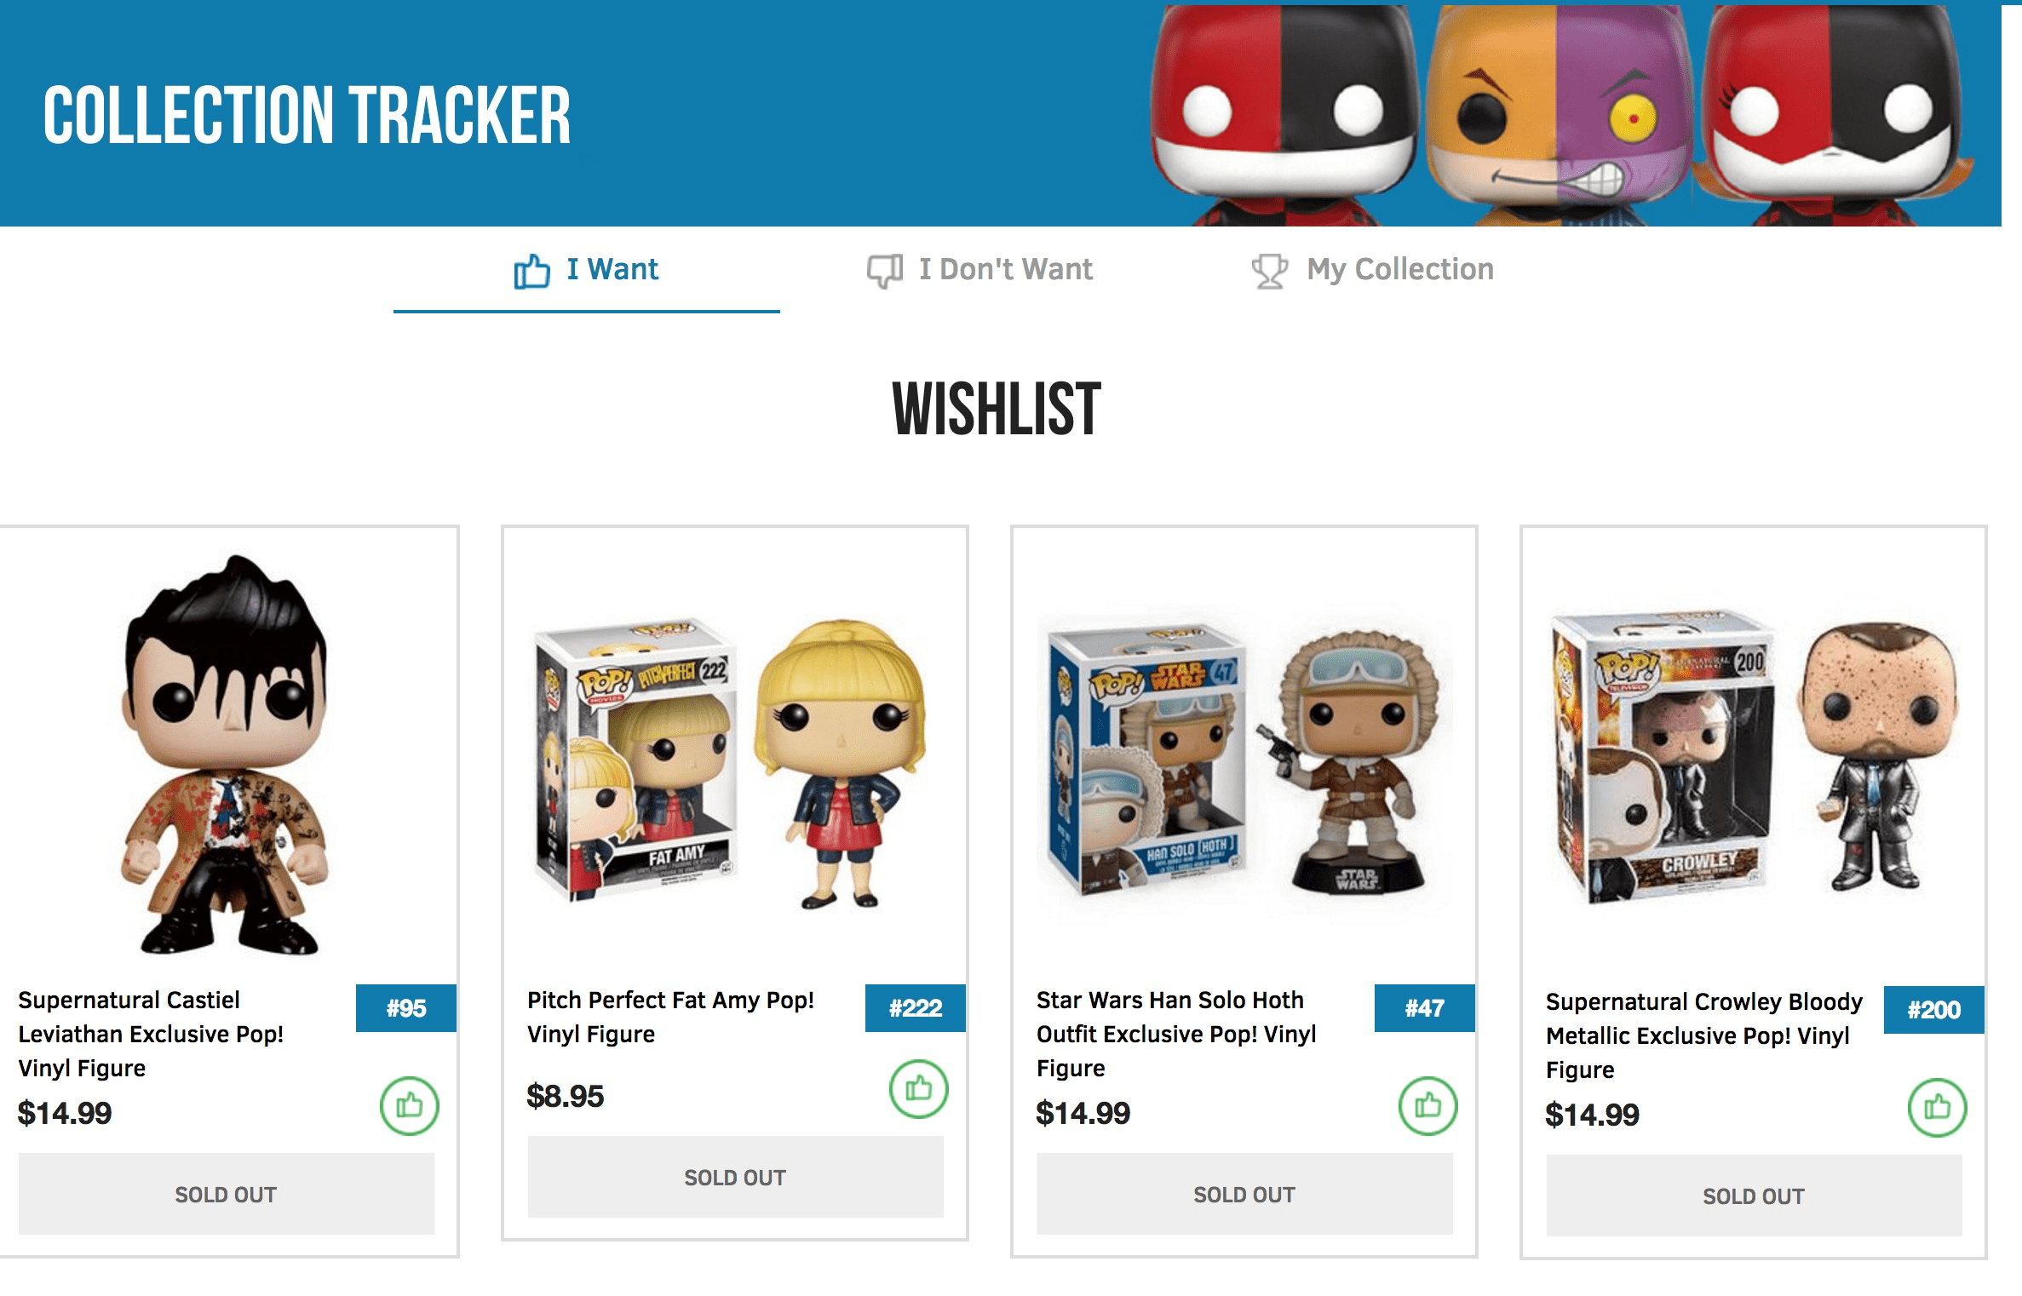Toggle green thumbs-up on Castiel Leviathan figure

pos(410,1105)
